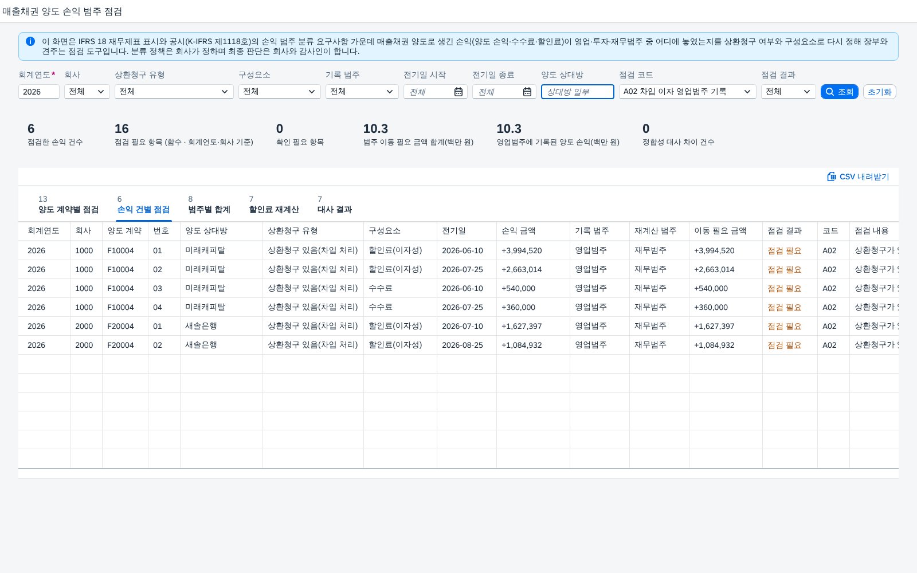Open the 범주별 합계 tab
Screen dimensions: 917x573
(x=209, y=205)
